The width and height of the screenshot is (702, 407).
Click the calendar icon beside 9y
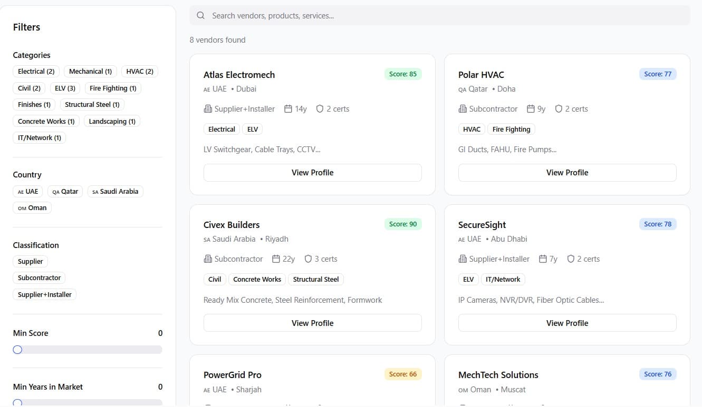pyautogui.click(x=531, y=109)
